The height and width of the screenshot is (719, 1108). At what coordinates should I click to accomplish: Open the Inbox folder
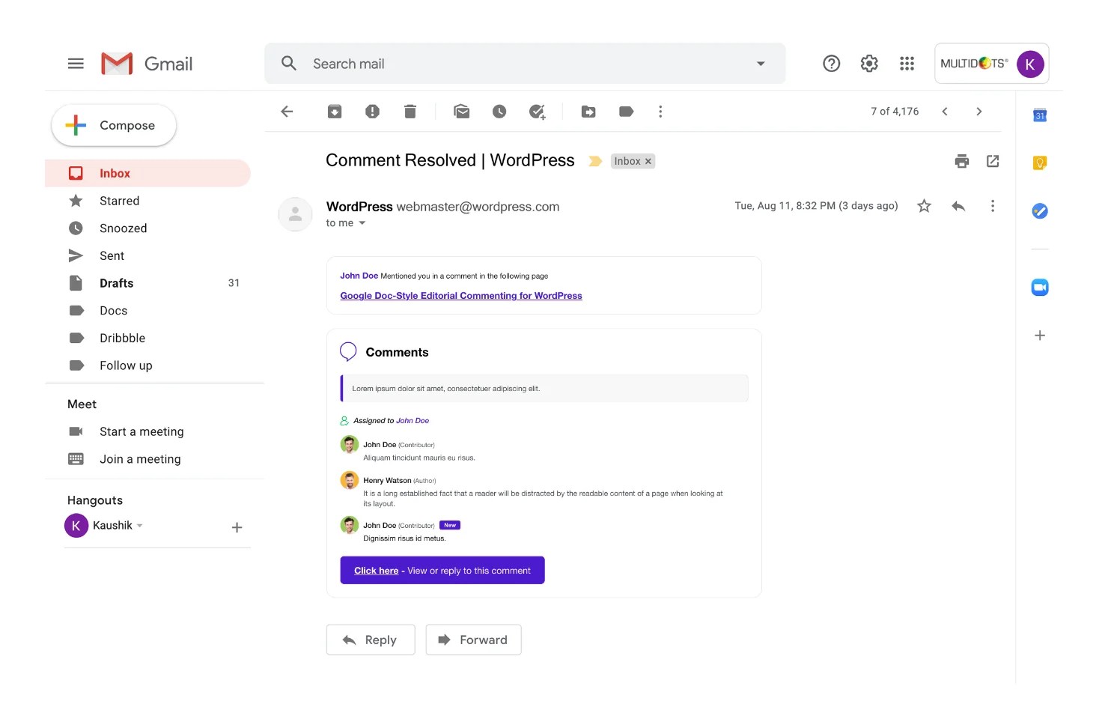147,173
